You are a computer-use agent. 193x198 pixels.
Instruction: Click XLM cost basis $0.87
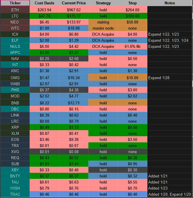(x=44, y=133)
